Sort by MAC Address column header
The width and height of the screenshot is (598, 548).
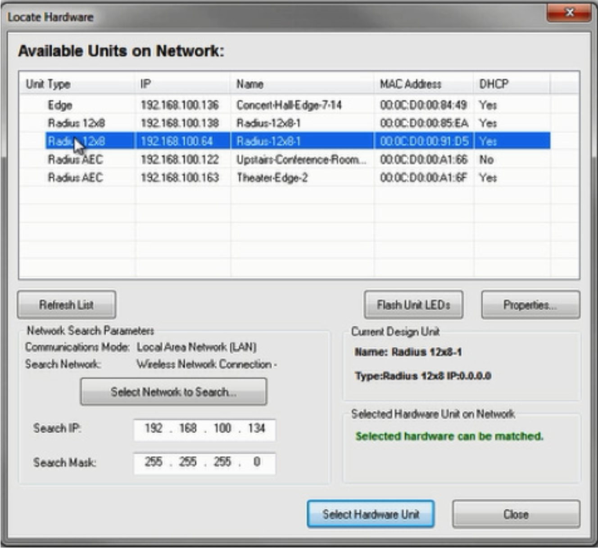(423, 84)
